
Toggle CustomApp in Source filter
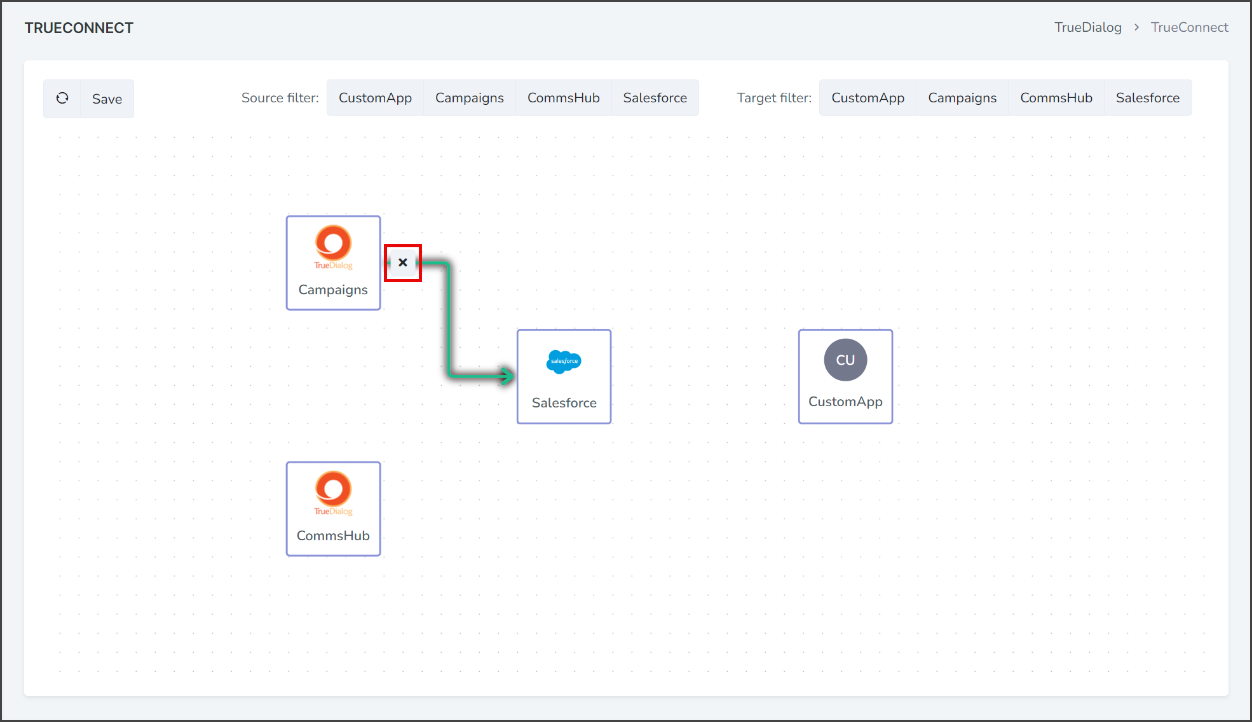click(x=375, y=98)
